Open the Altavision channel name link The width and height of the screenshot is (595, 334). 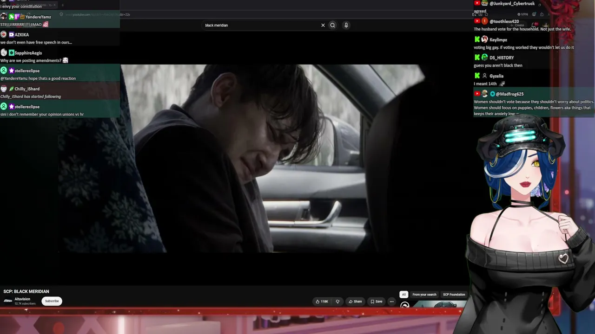22,299
